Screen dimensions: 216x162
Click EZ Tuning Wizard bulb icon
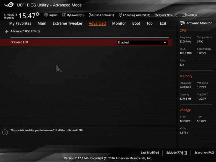(120, 15)
